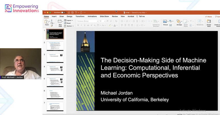Click the Tell me search field

coord(141,16)
